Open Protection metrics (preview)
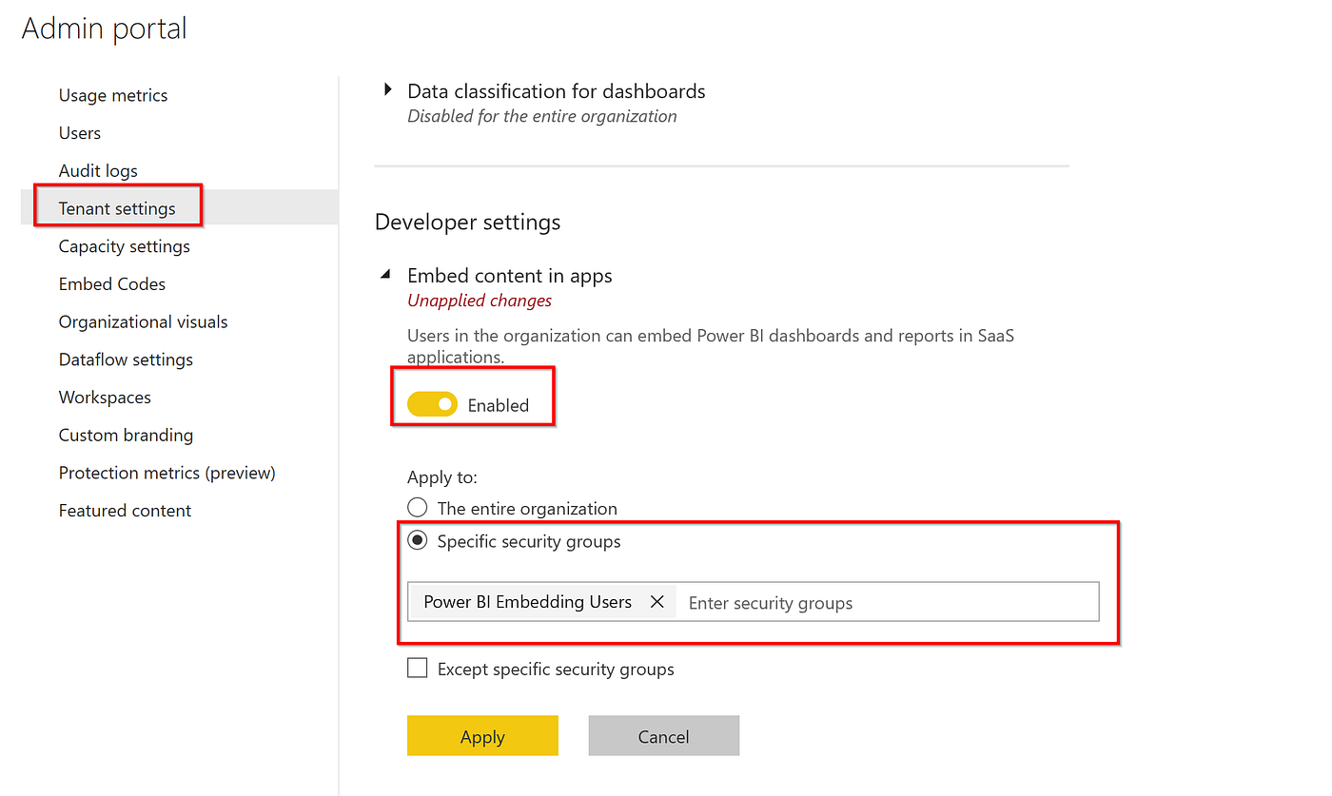Screen dimensions: 1332x796 [167, 473]
